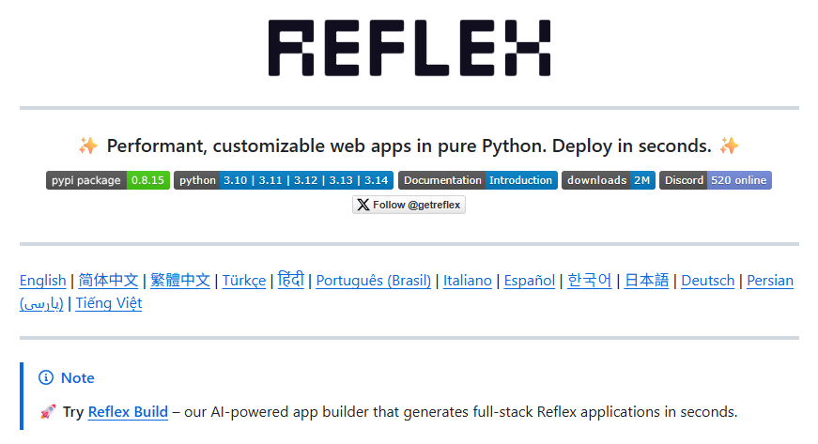
Task: Open the python versions badge
Action: (x=284, y=180)
